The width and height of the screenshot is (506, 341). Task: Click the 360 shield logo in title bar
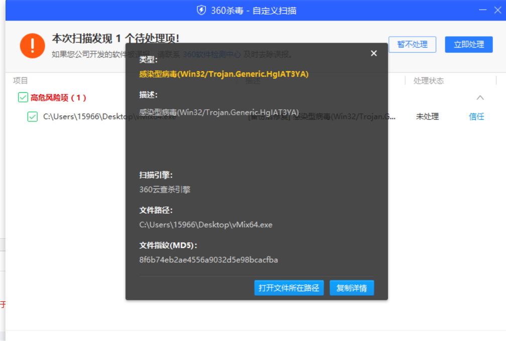201,11
